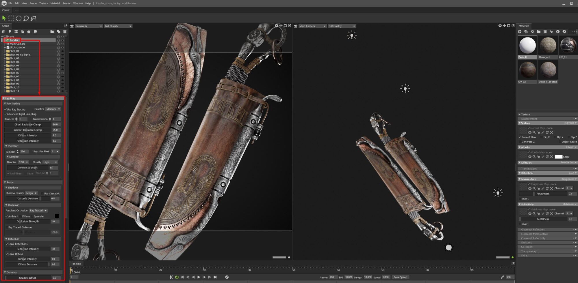The image size is (578, 283).
Task: Add a new light to the scene
Action: click(10, 31)
